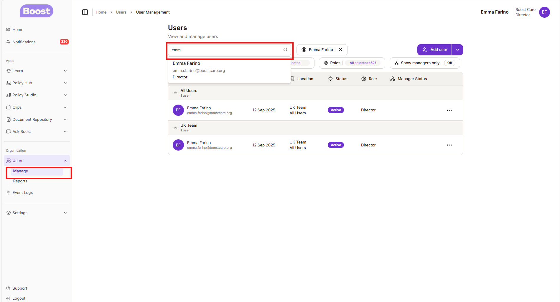Expand the Ask Boost chevron
The height and width of the screenshot is (302, 560).
pyautogui.click(x=65, y=131)
